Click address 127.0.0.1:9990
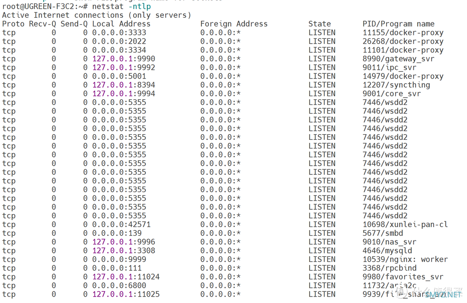This screenshot has height=303, width=467. [x=124, y=59]
